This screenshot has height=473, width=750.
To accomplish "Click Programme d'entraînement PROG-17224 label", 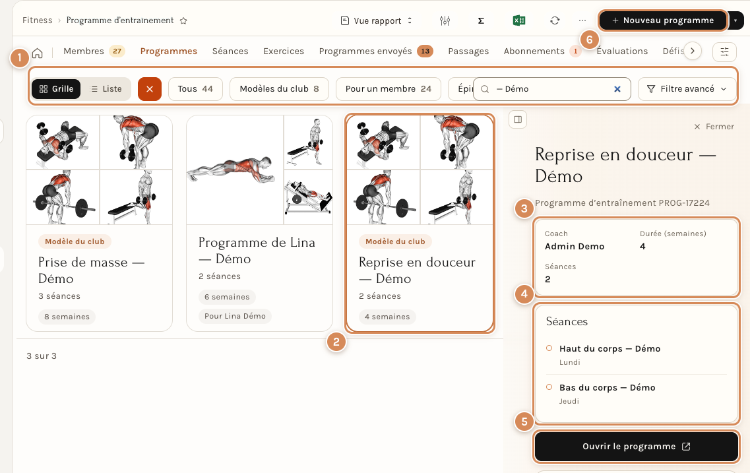I will click(x=622, y=203).
